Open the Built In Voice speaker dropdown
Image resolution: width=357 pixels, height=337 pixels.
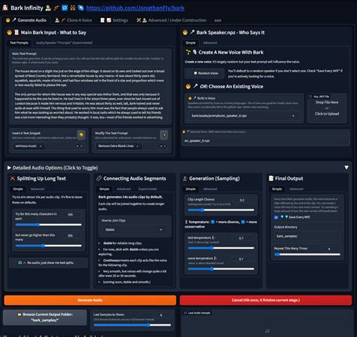coord(243,116)
